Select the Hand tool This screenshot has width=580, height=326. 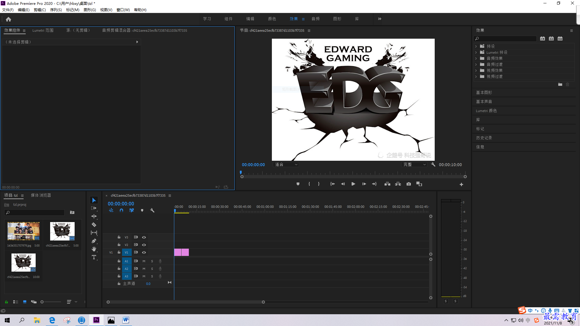pos(94,249)
